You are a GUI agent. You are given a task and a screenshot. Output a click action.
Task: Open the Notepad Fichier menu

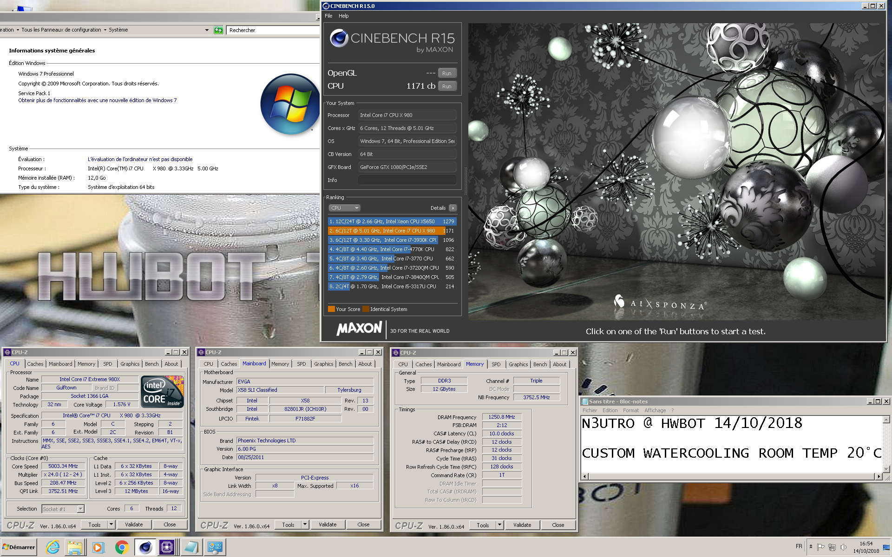pyautogui.click(x=590, y=410)
